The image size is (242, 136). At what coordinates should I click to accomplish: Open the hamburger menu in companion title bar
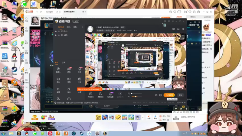click(173, 21)
